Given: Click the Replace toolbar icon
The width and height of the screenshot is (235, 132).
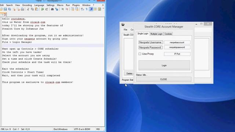Looking at the screenshot, I should (x=57, y=9).
